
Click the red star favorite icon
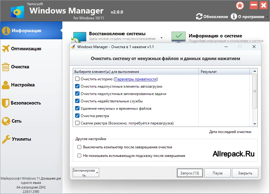[240, 6]
